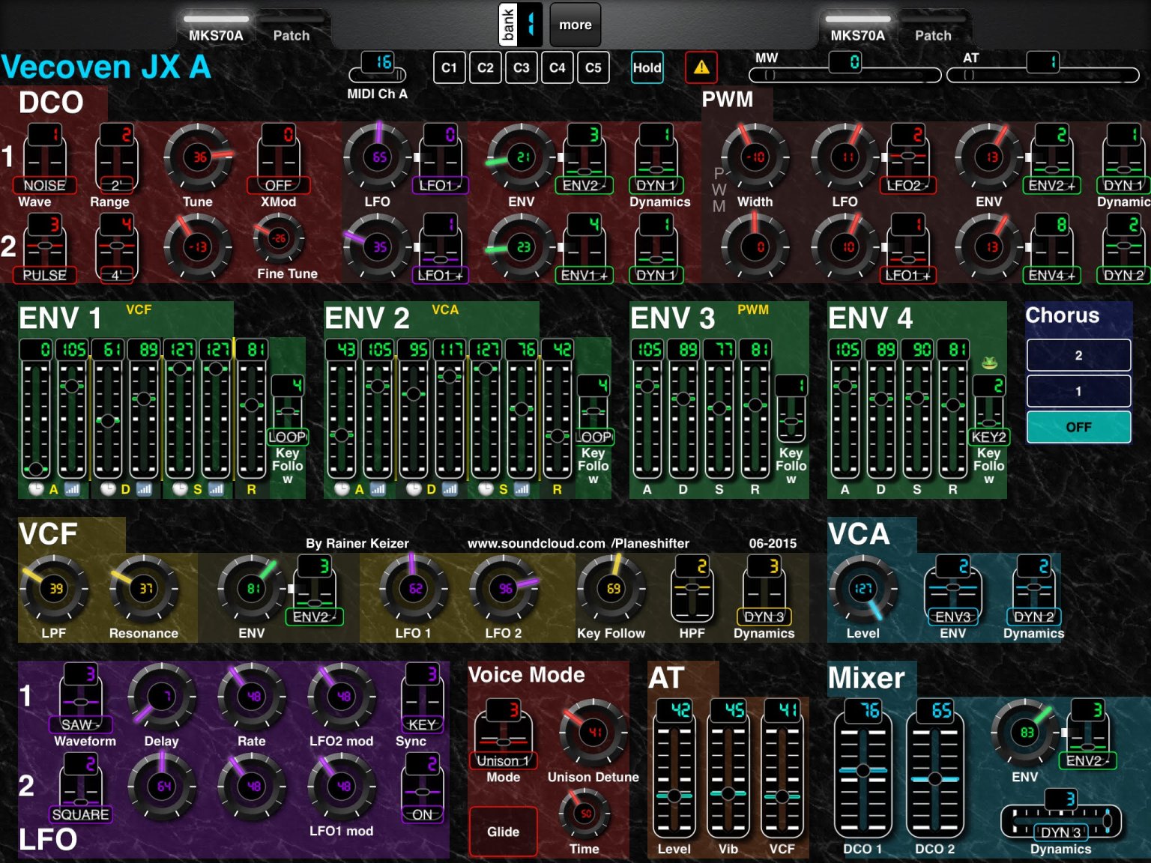Change the LFO 2 SQUARE waveform selector
The image size is (1151, 863).
[80, 788]
